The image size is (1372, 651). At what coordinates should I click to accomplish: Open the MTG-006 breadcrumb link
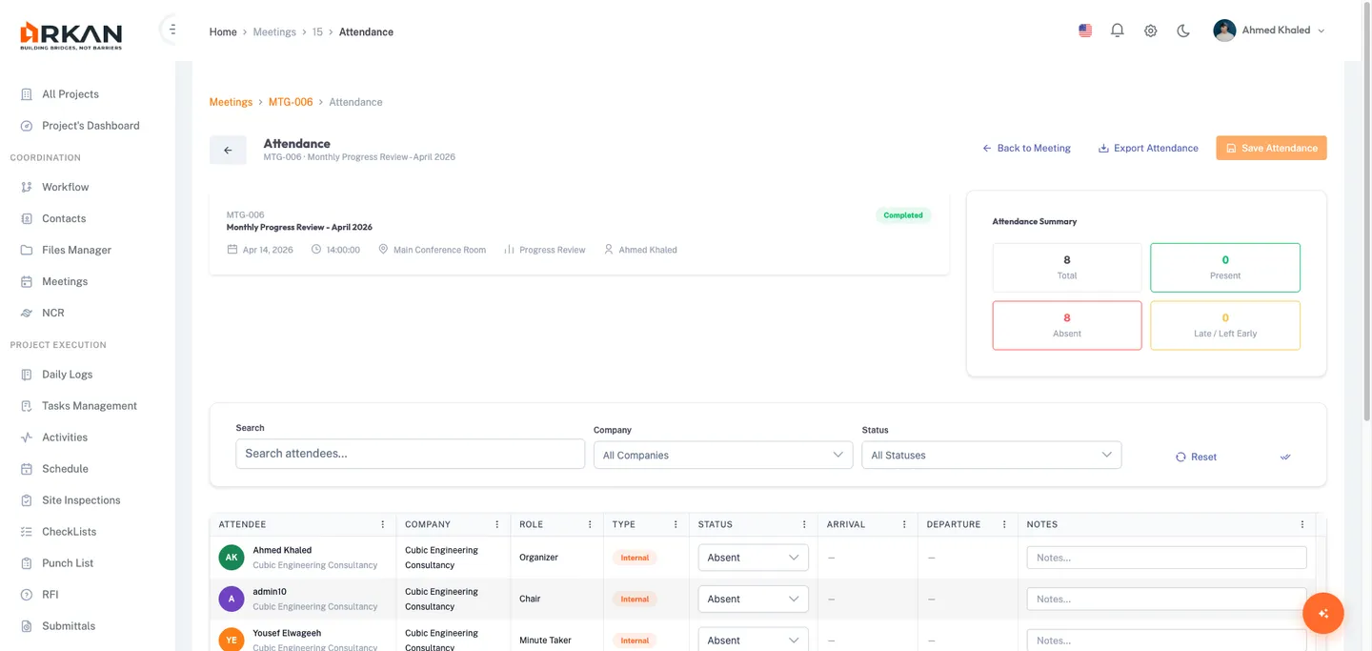pos(290,102)
